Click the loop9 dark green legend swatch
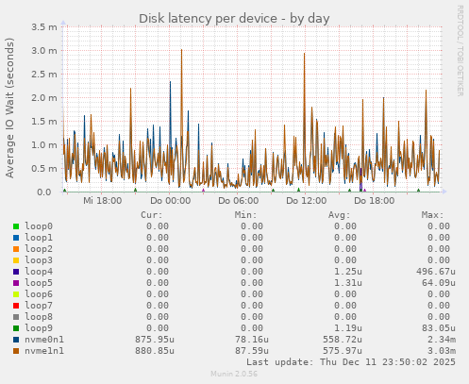Image resolution: width=469 pixels, height=384 pixels. click(16, 328)
